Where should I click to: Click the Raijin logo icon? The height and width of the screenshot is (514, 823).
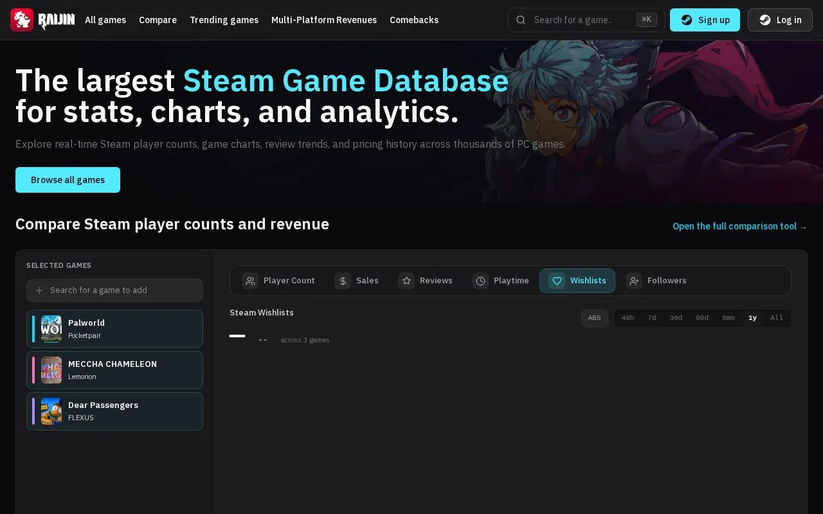click(22, 20)
